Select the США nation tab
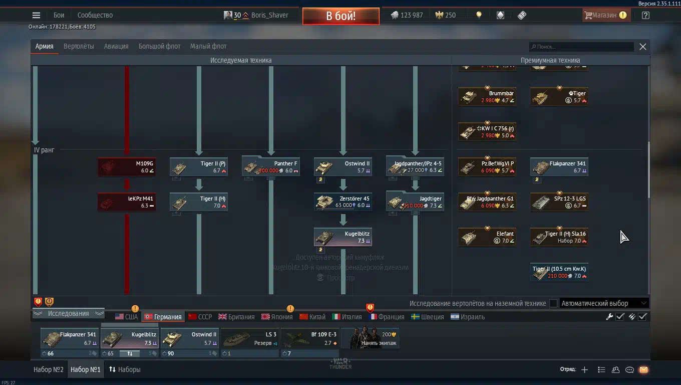Image resolution: width=681 pixels, height=385 pixels. pos(126,317)
